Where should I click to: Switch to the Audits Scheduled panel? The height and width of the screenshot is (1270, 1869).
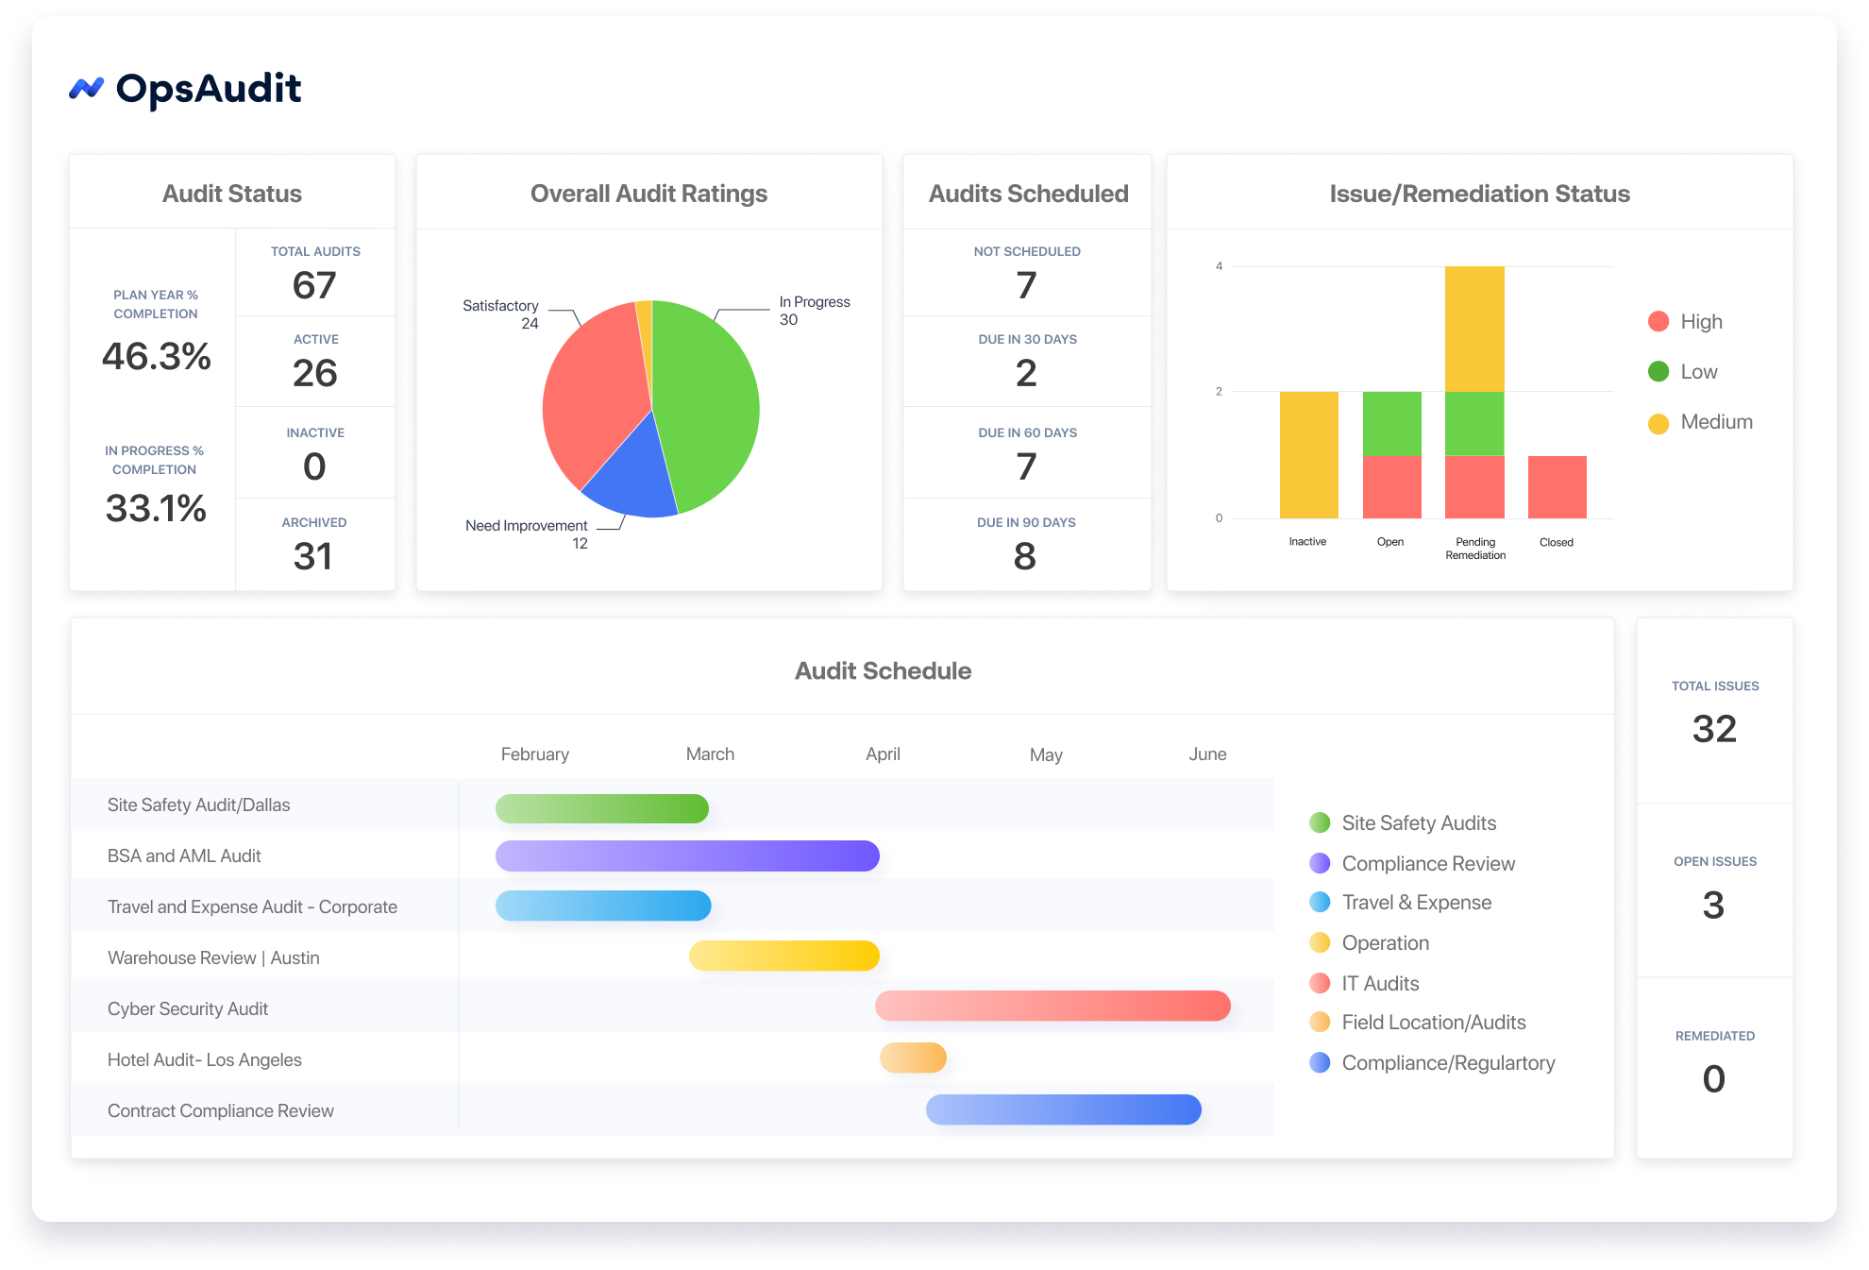tap(1028, 193)
